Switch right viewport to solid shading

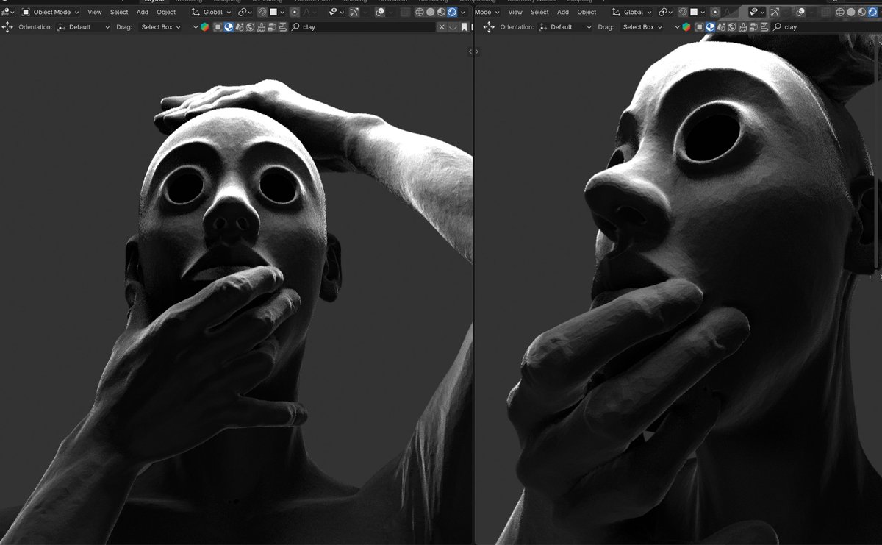[851, 12]
